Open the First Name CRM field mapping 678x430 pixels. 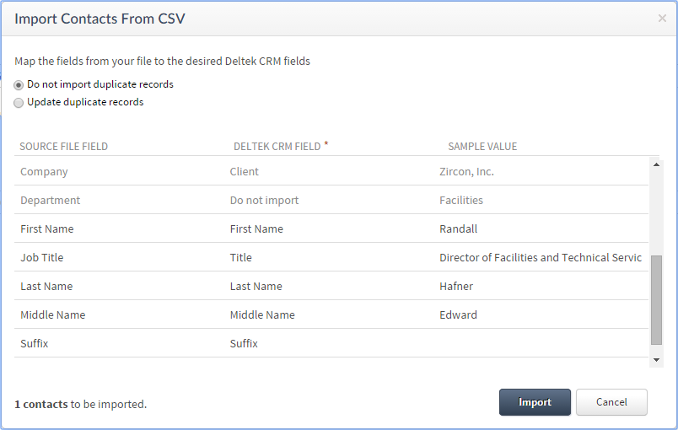click(x=256, y=229)
